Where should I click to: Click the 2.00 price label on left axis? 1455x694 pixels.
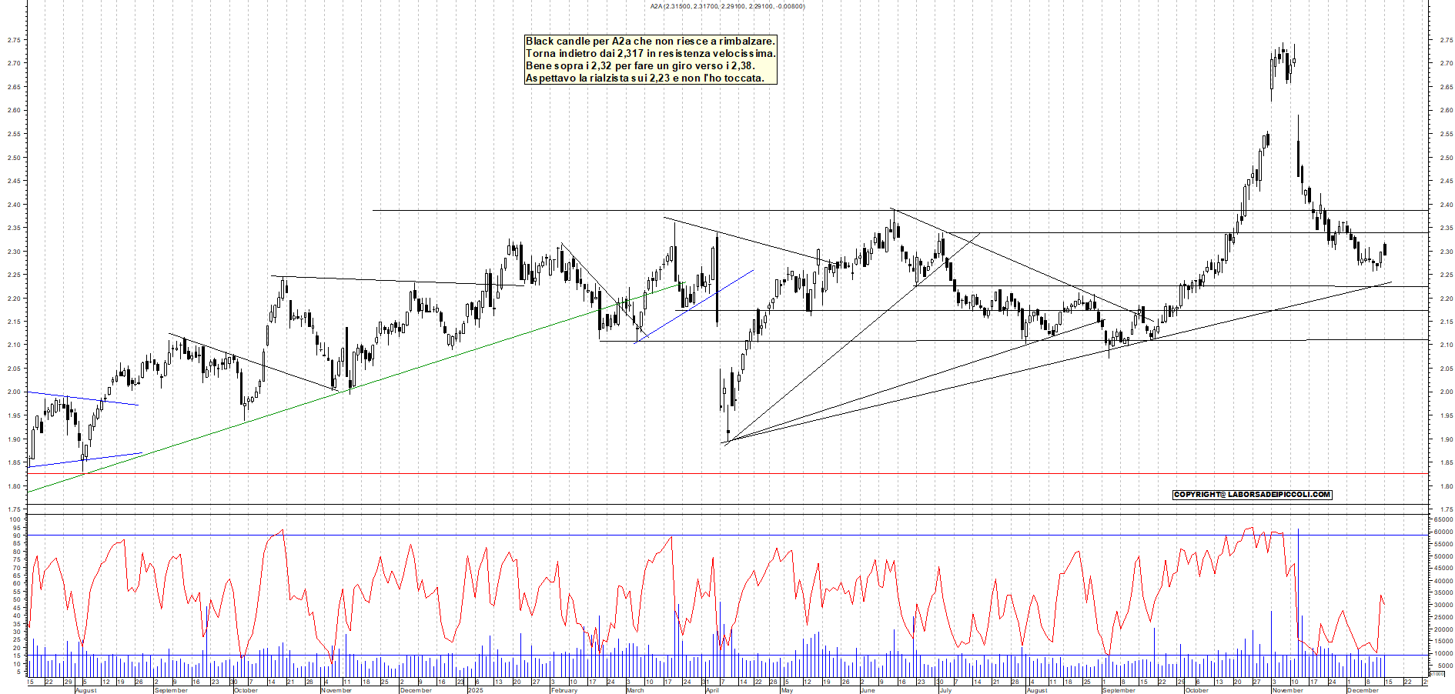click(13, 392)
